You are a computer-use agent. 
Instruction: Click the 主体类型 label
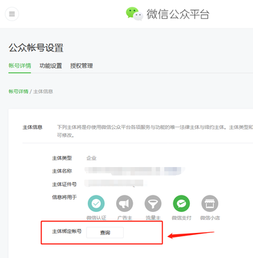62,158
